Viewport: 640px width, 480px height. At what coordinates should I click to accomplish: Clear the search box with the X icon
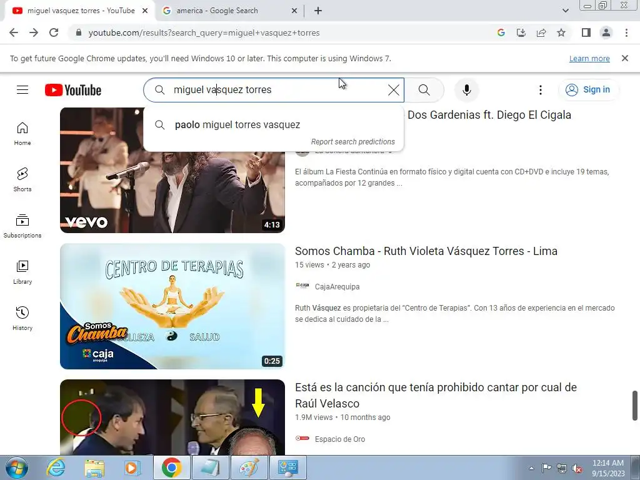394,90
